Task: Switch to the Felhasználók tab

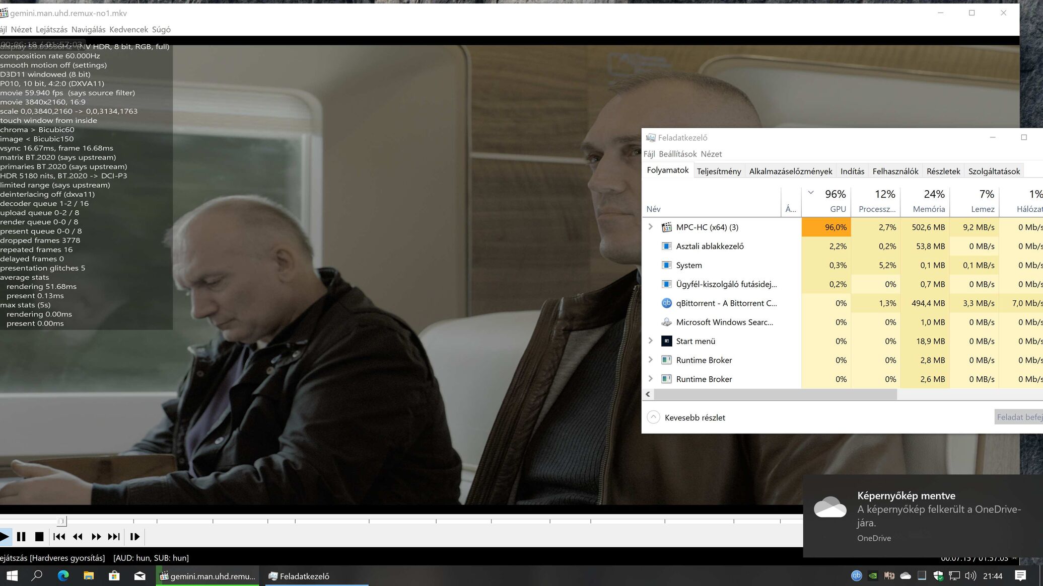Action: (x=895, y=171)
